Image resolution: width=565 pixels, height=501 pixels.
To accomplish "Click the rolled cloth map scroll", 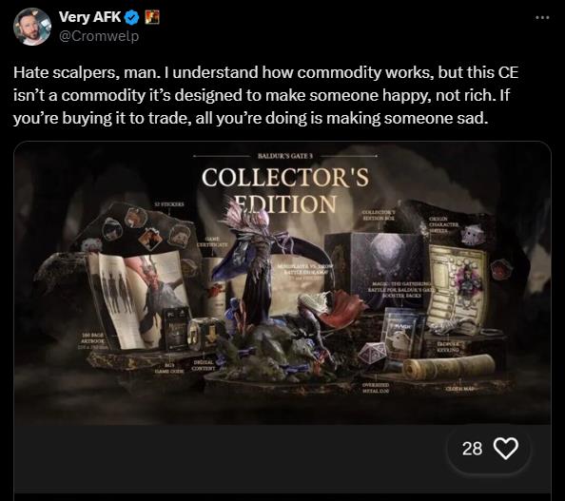I will click(449, 367).
